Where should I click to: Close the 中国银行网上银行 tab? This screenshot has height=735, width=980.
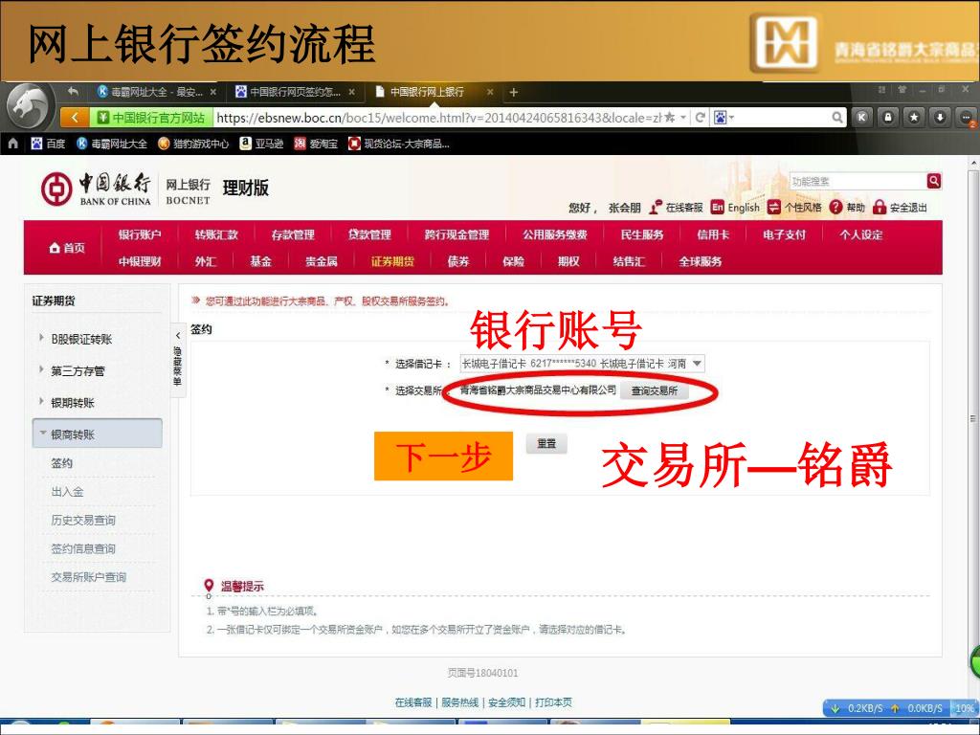[x=490, y=92]
